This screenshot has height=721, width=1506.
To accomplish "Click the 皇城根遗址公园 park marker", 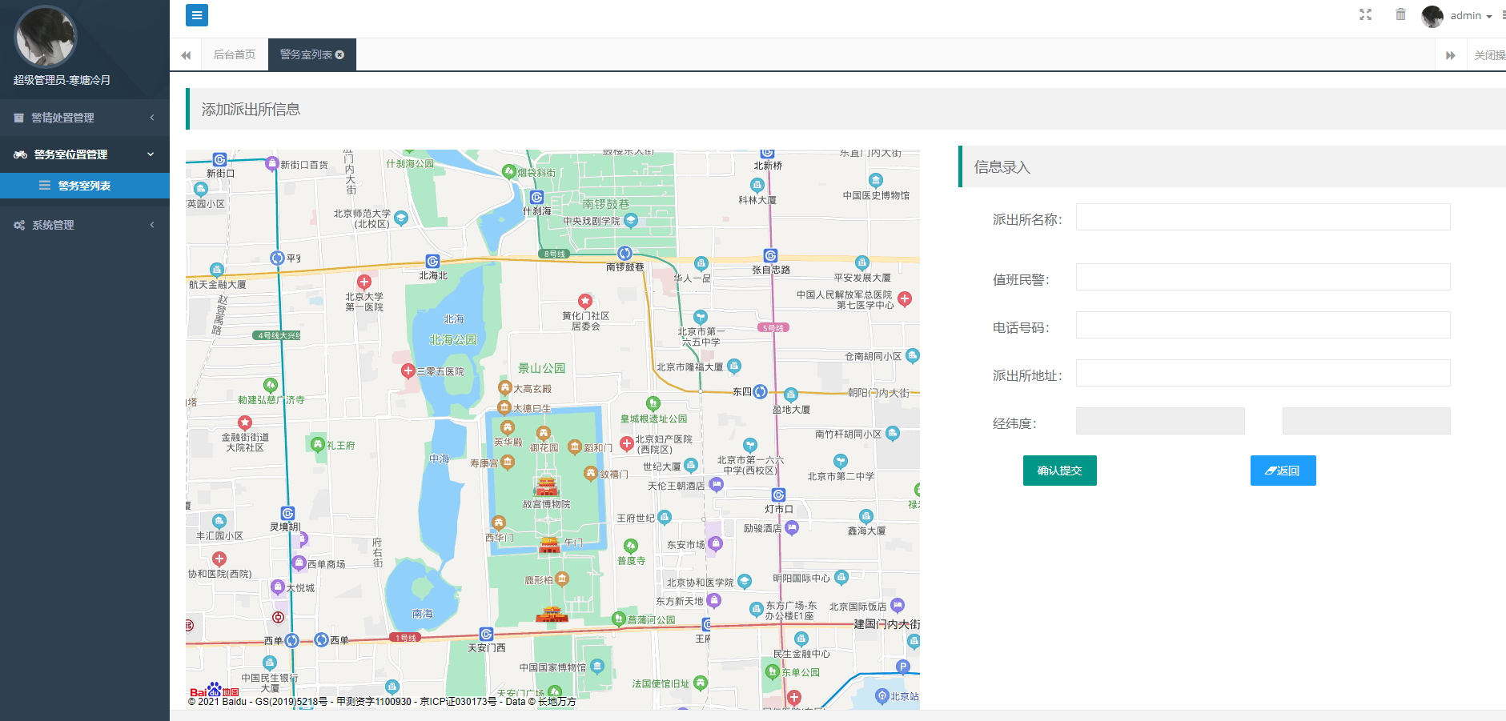I will [x=653, y=403].
